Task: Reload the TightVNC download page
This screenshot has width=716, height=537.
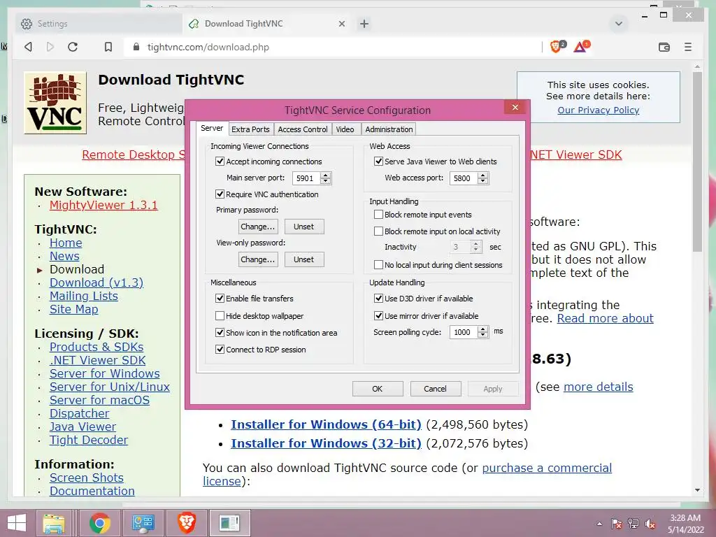Action: tap(73, 47)
